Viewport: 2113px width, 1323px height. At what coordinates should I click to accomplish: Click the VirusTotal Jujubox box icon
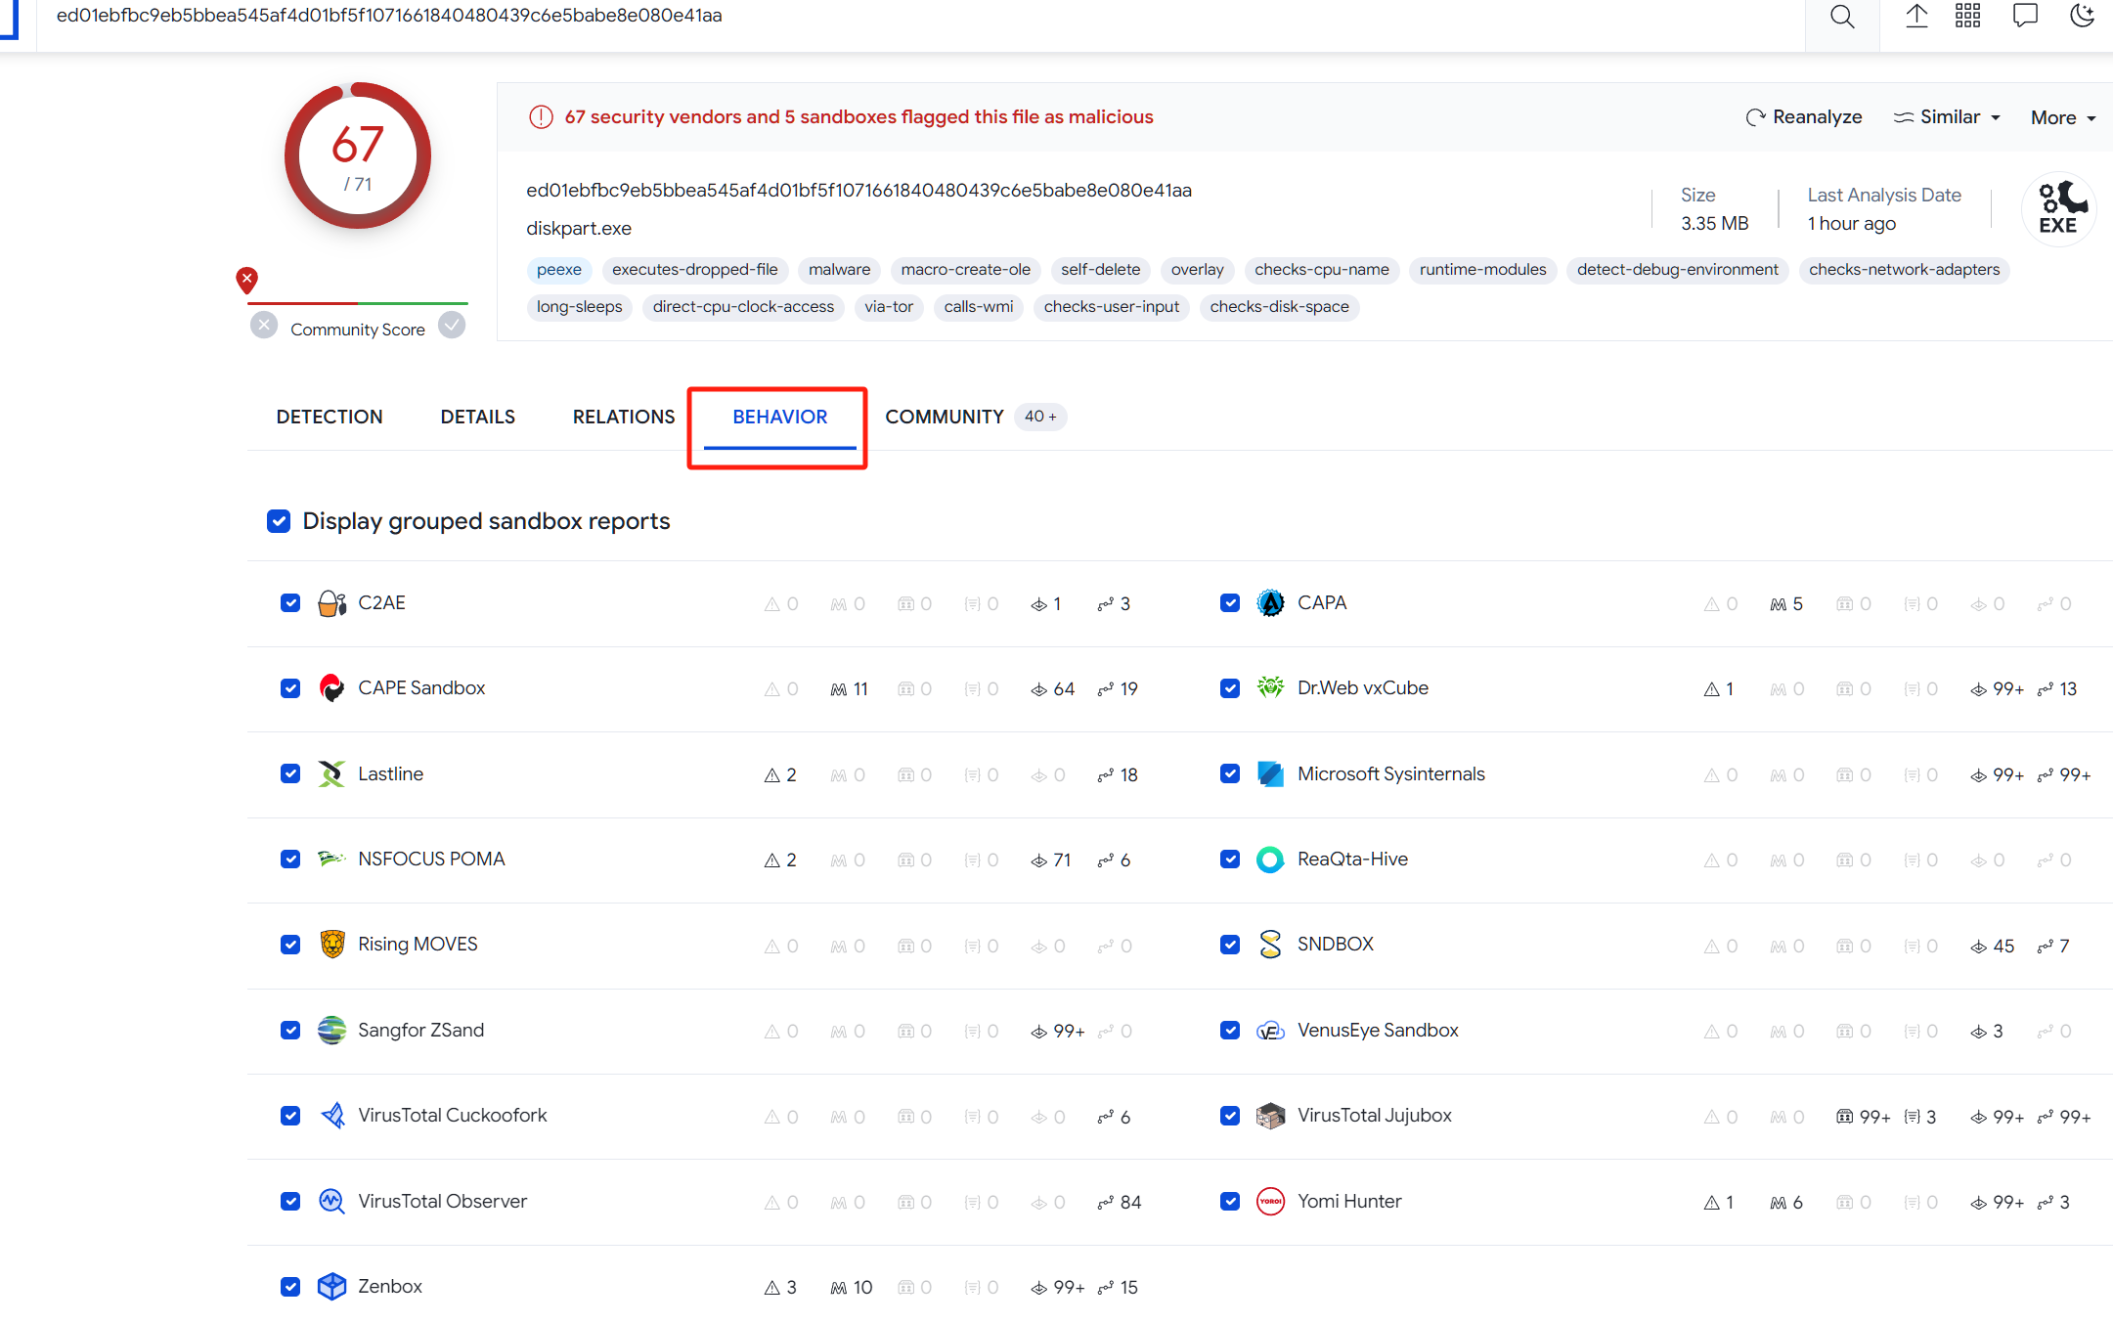[x=1270, y=1116]
